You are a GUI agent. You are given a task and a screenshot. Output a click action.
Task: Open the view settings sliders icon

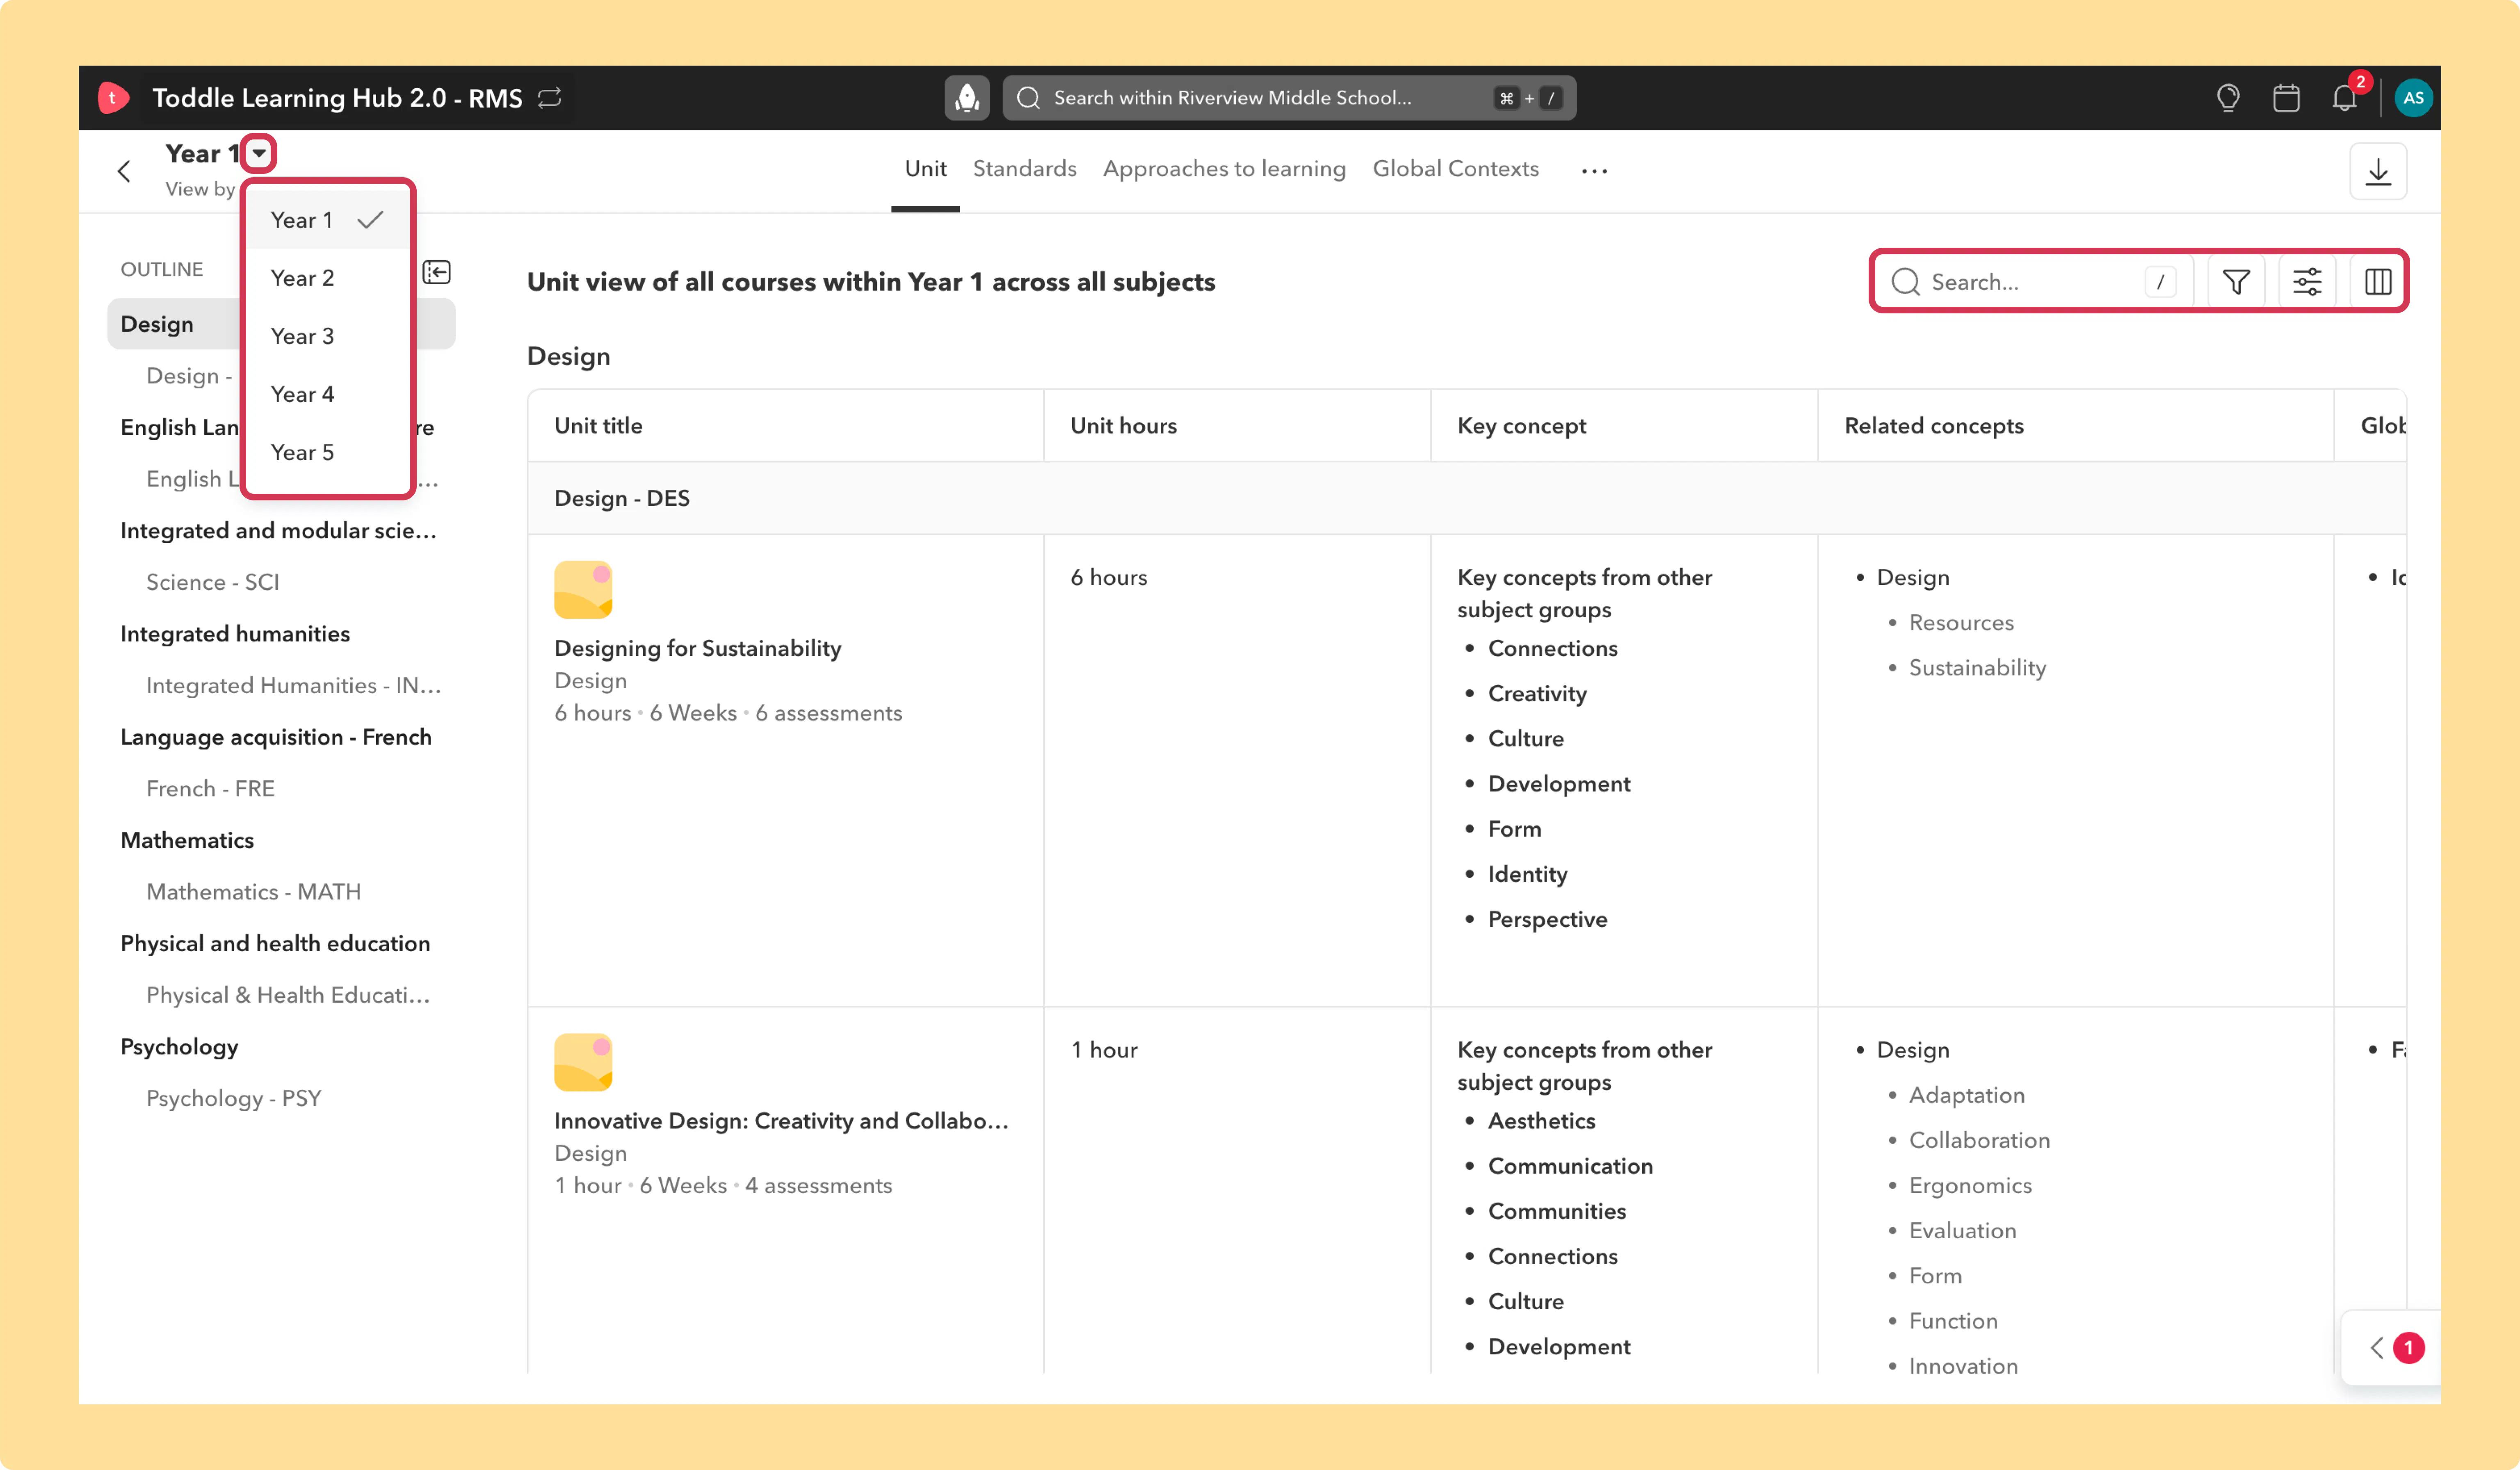pyautogui.click(x=2307, y=282)
